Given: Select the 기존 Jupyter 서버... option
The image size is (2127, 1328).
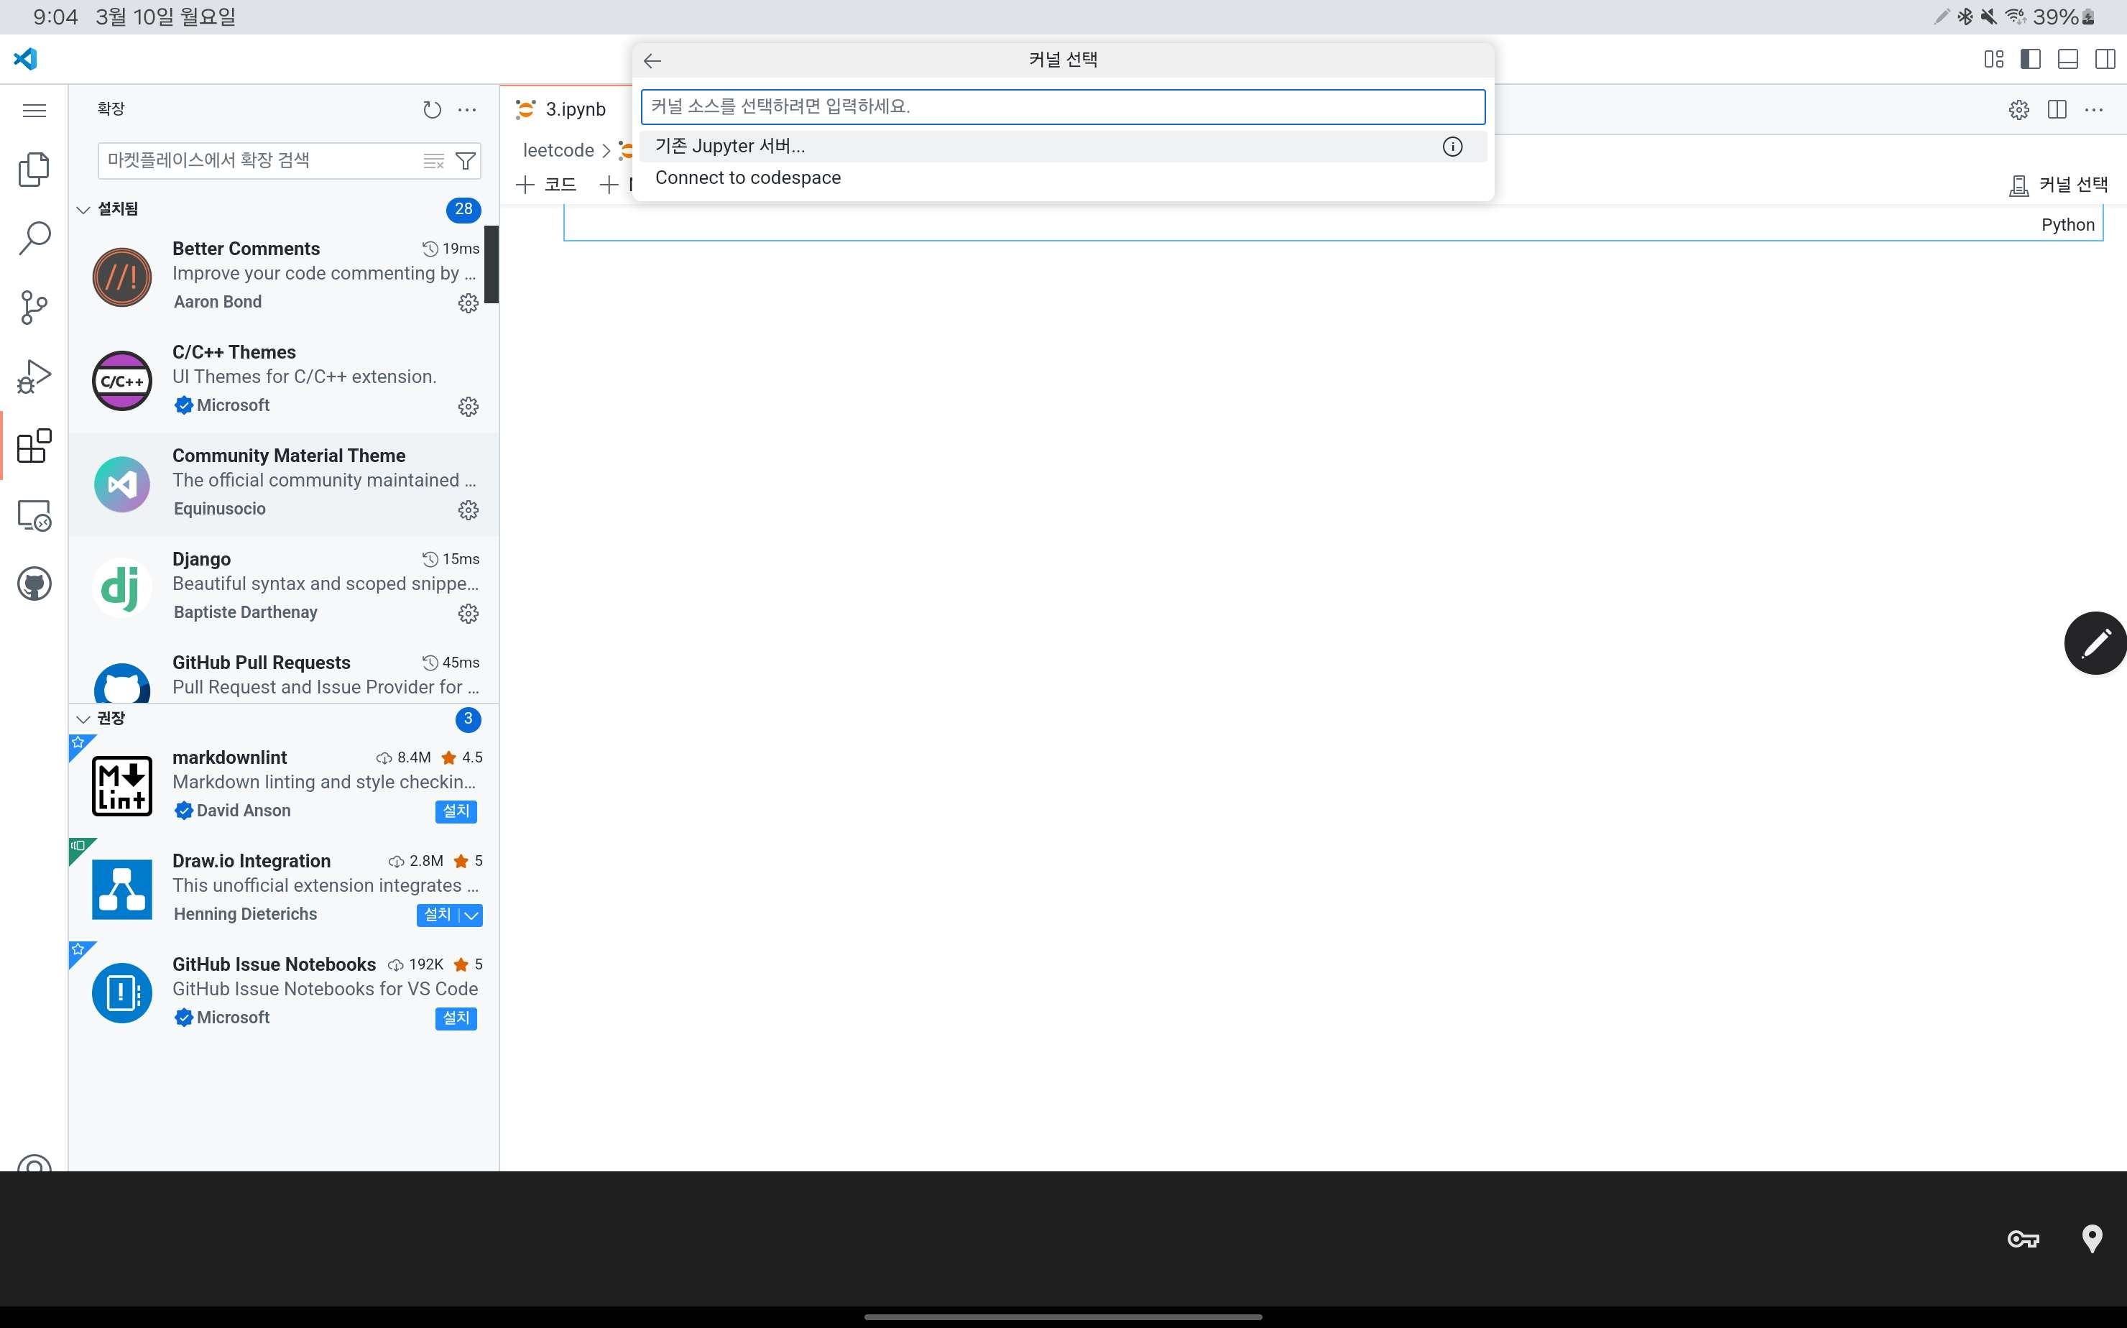Looking at the screenshot, I should coord(1063,147).
